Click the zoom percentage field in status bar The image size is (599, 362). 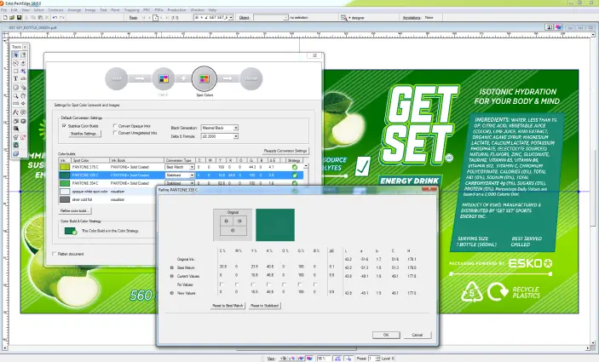pyautogui.click(x=323, y=359)
